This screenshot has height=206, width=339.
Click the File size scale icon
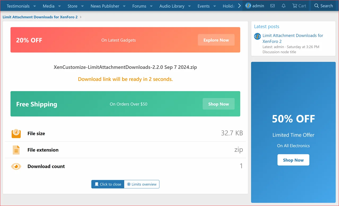click(16, 133)
